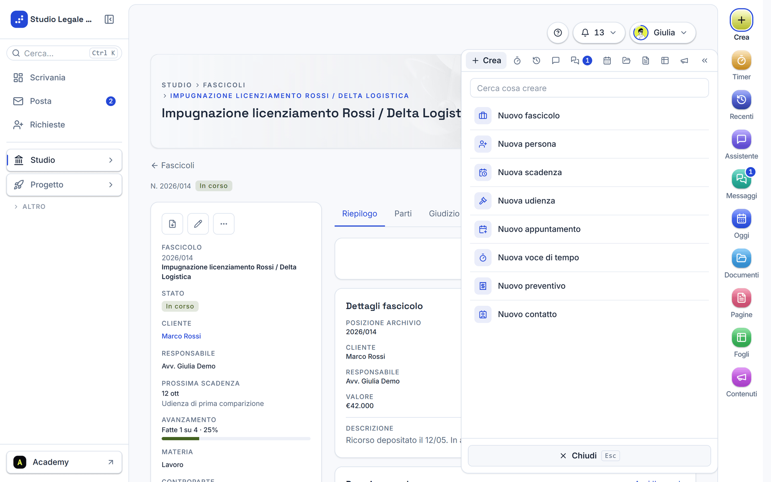Screen dimensions: 771x482
Task: Open the Assistente chat icon
Action: tap(741, 140)
